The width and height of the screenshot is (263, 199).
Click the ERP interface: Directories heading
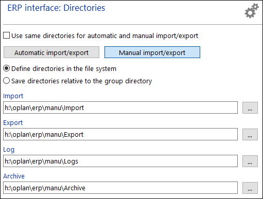[56, 8]
